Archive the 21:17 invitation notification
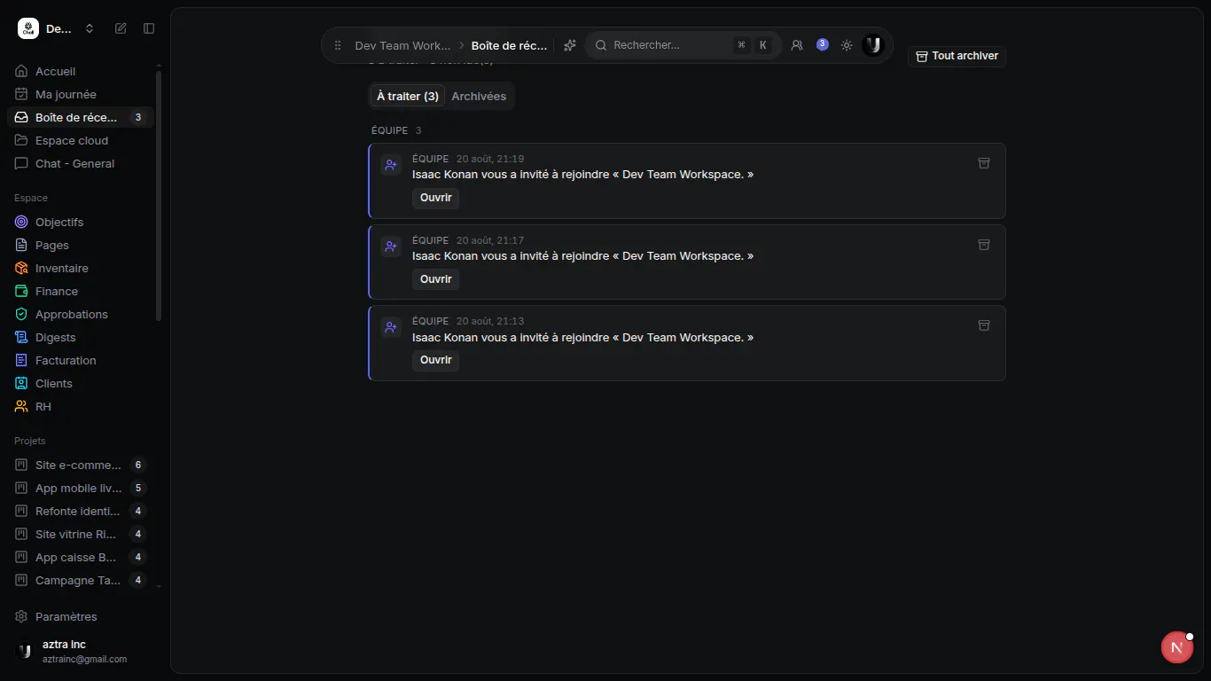The image size is (1211, 681). [983, 245]
